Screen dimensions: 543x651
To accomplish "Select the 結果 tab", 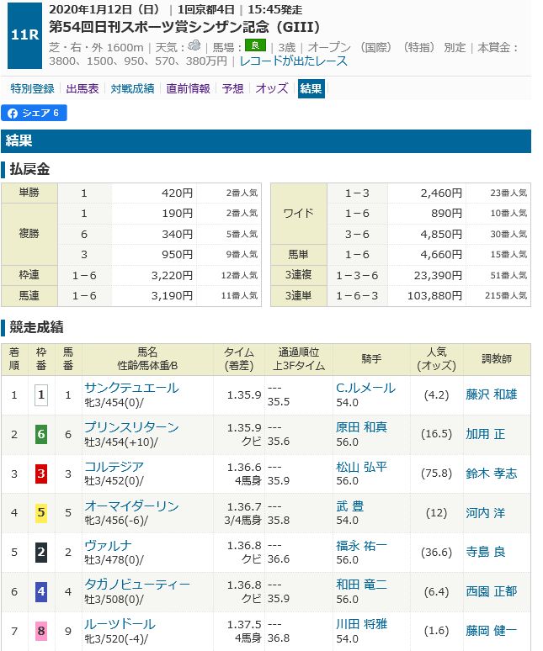I will pos(311,88).
